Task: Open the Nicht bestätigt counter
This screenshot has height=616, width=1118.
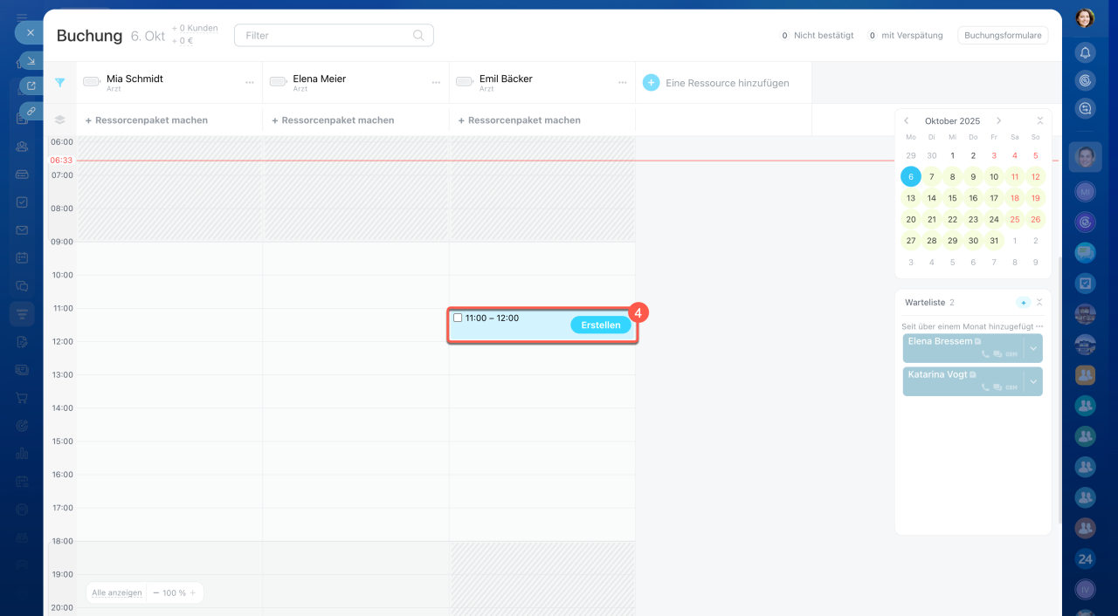Action: pos(816,36)
